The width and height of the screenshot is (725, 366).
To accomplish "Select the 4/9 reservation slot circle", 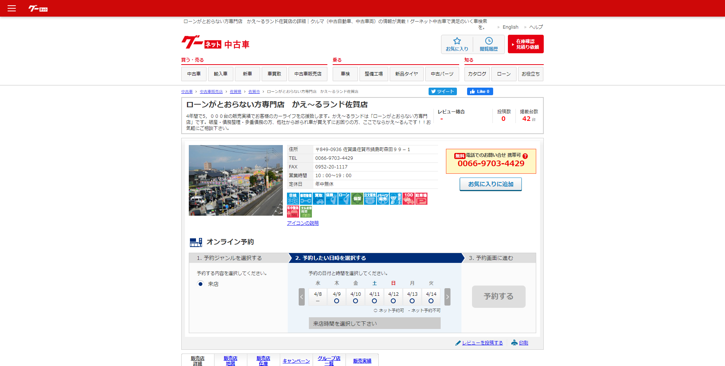I will coord(336,301).
